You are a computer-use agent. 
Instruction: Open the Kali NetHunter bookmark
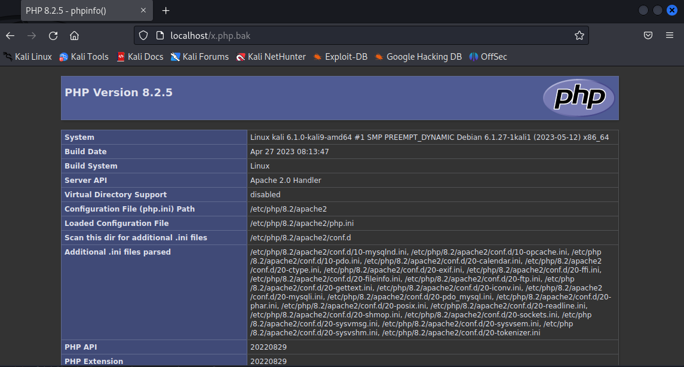(271, 57)
